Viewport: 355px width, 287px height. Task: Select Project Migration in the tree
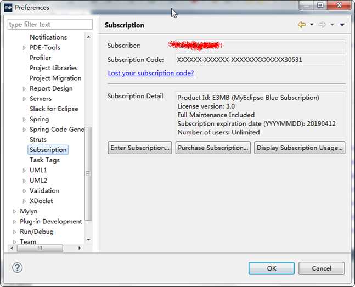pos(55,78)
